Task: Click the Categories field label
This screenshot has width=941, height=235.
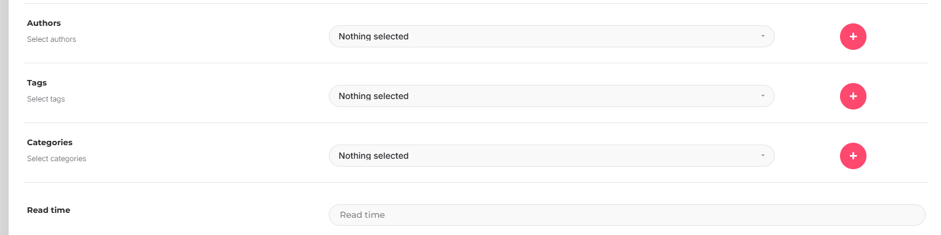Action: (x=50, y=142)
